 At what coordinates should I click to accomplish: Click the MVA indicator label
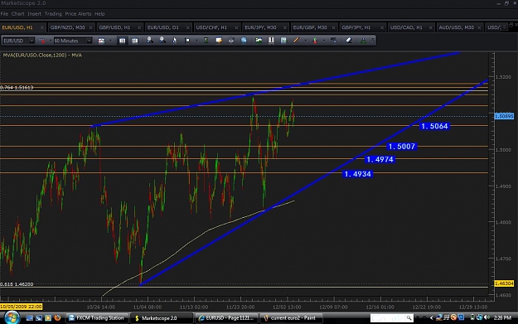point(42,56)
